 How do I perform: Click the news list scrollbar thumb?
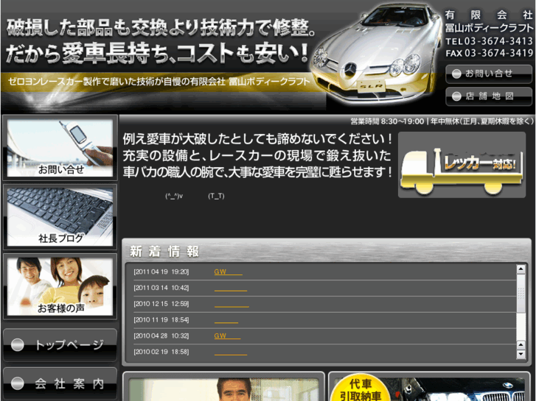pos(521,293)
